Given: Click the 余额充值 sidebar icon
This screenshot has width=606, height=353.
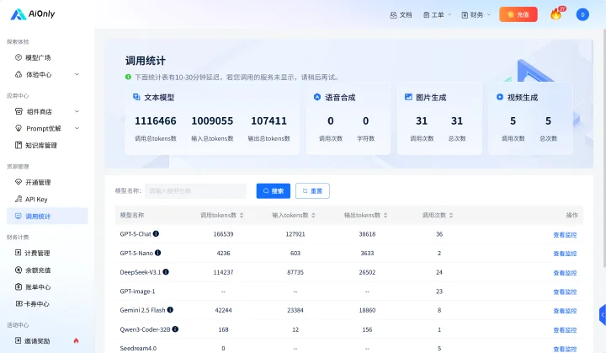Looking at the screenshot, I should pos(19,270).
